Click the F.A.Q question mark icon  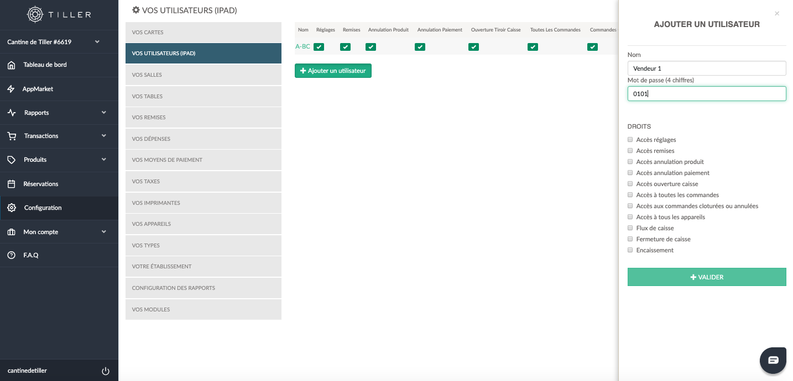coord(11,255)
